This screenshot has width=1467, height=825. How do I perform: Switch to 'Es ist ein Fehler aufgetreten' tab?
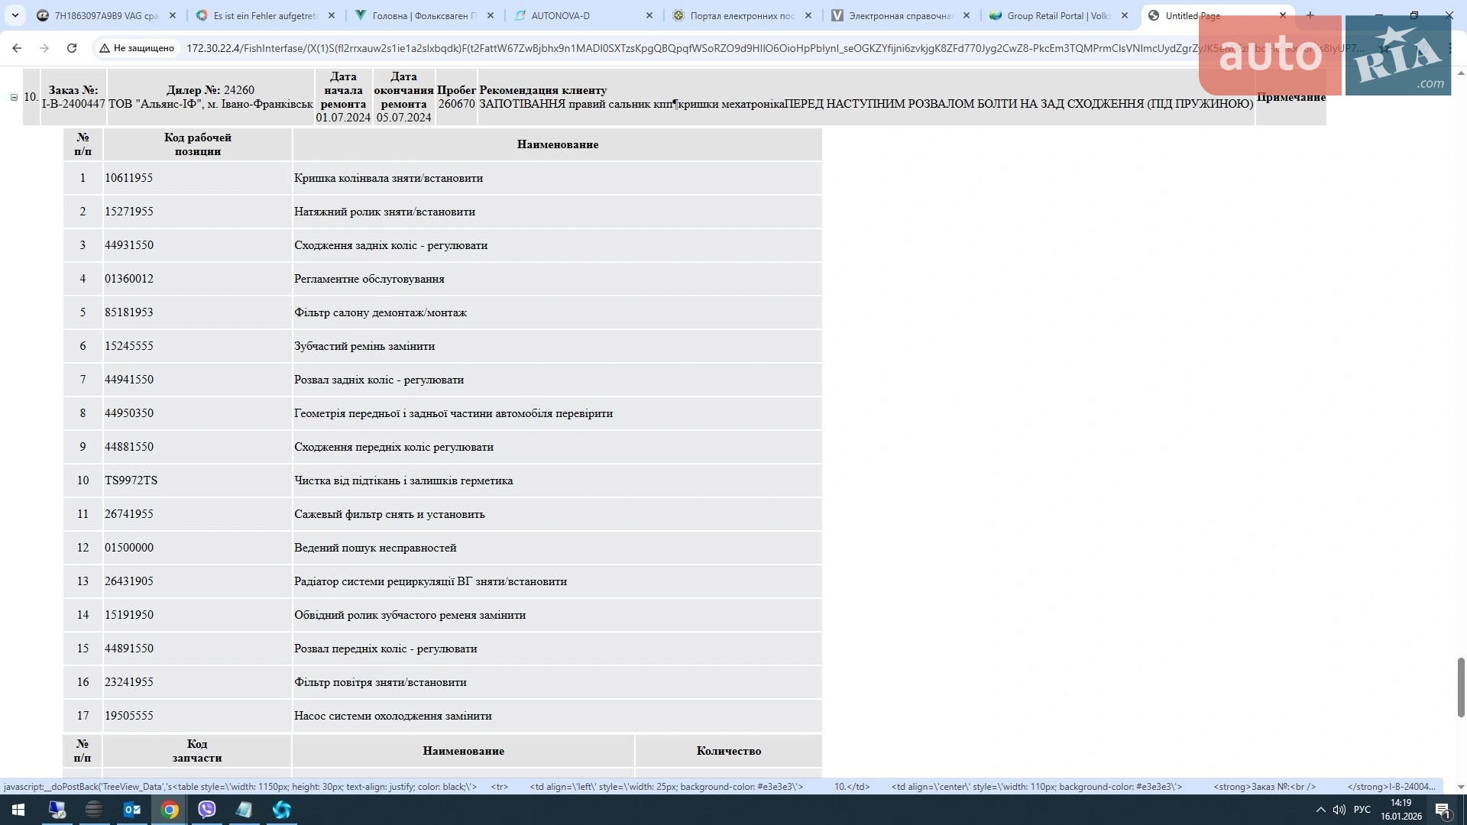[x=265, y=15]
